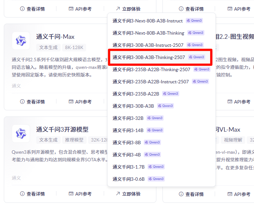
Task: Click the 通义千问3开源模型 title
Action: coord(62,129)
